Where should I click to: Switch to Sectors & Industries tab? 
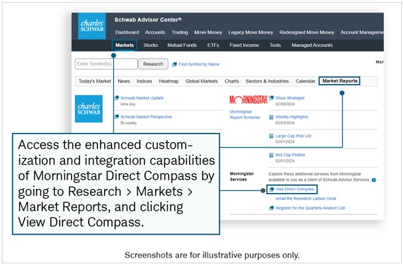coord(267,81)
